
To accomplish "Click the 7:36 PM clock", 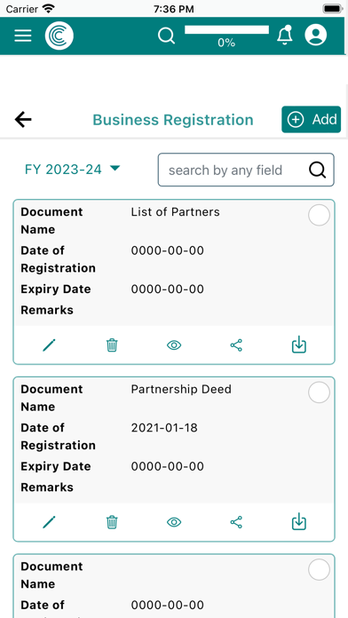I will click(x=174, y=9).
